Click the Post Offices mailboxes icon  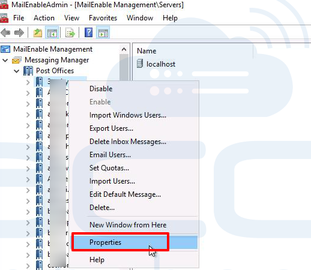click(x=28, y=71)
